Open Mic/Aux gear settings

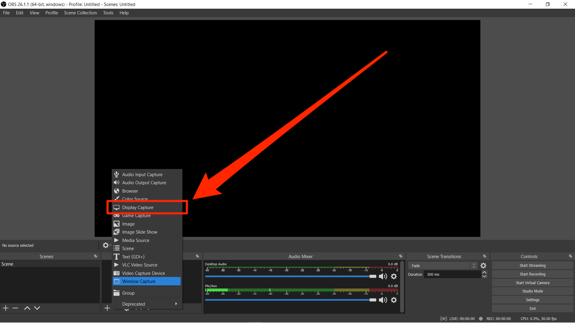[394, 300]
